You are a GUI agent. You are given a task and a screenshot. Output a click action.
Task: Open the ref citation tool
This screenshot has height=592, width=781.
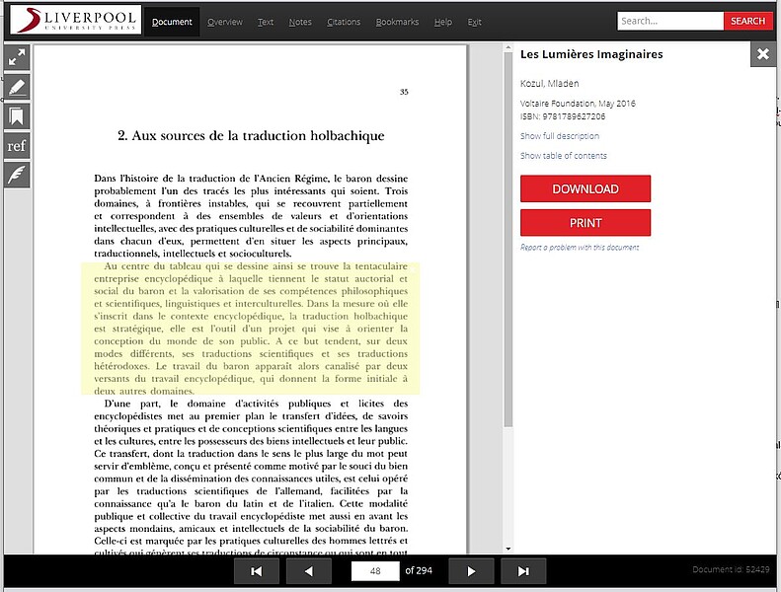(17, 146)
